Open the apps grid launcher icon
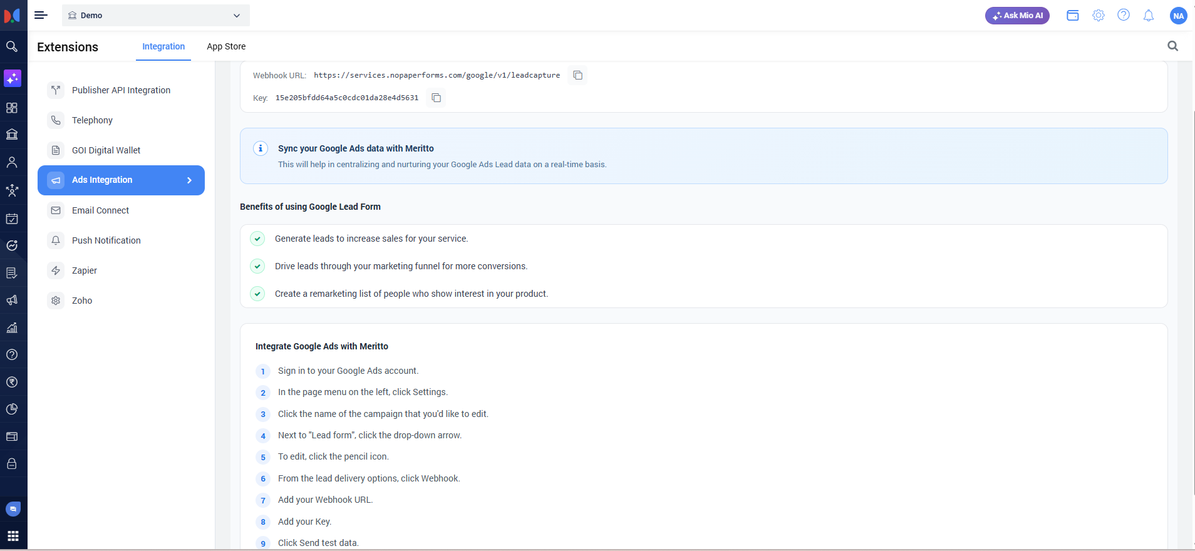The height and width of the screenshot is (551, 1195). click(x=13, y=536)
